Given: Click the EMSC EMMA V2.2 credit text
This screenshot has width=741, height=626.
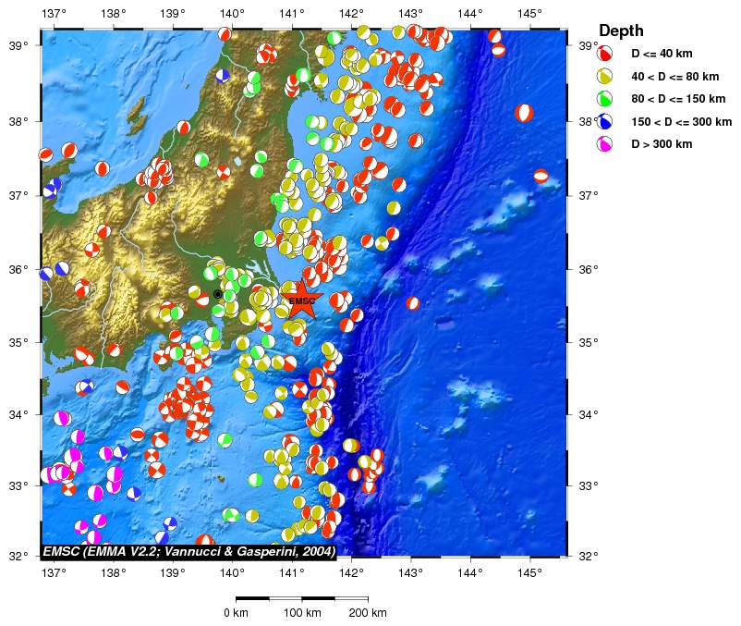Looking at the screenshot, I should click(x=188, y=551).
